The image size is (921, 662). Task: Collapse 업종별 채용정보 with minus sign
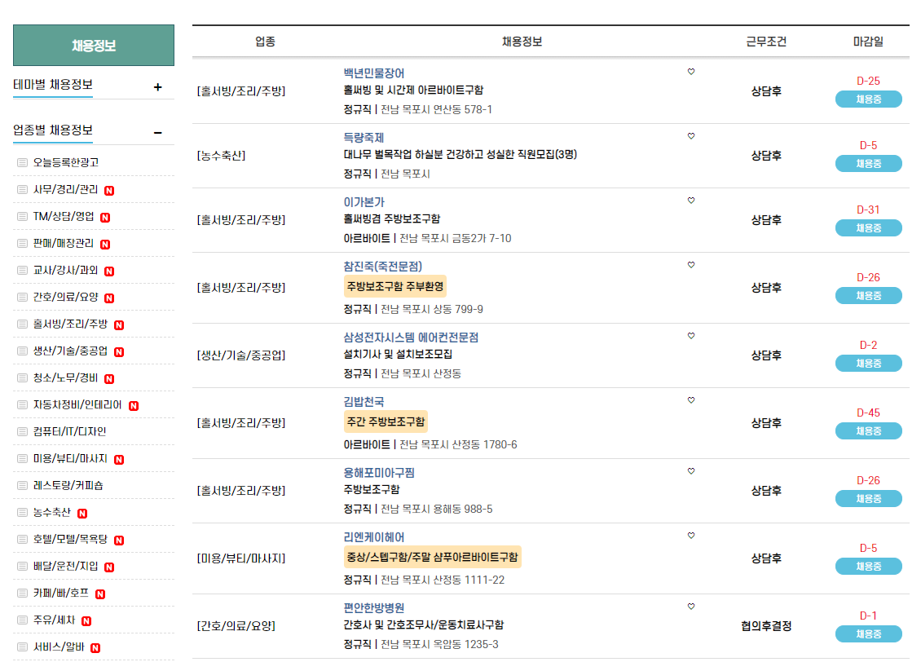157,133
